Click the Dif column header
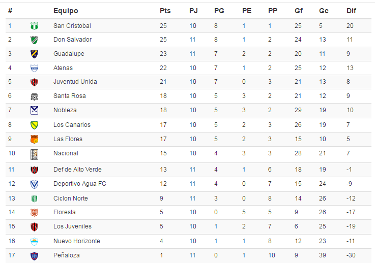This screenshot has width=375, height=265. coord(351,11)
